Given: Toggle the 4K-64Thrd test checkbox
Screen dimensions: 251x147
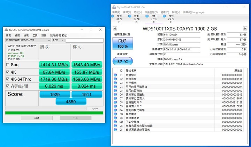Looking at the screenshot, I should [8, 79].
